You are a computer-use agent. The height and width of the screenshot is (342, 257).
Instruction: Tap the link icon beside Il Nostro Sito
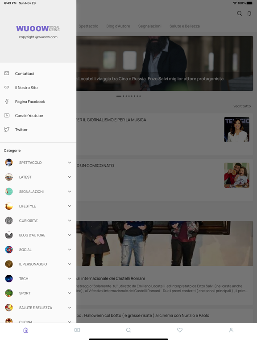point(7,87)
